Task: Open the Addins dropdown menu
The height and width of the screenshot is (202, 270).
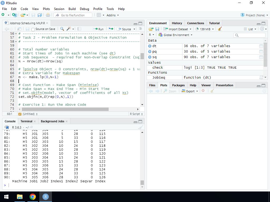Action: tap(113, 15)
